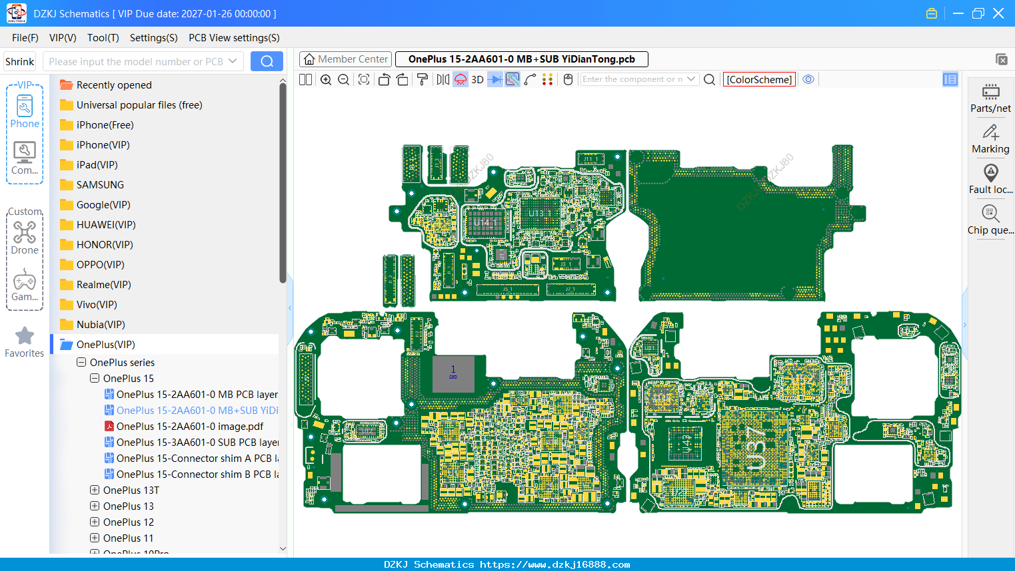The width and height of the screenshot is (1015, 571).
Task: Expand the OnePlus 11 node
Action: 95,538
